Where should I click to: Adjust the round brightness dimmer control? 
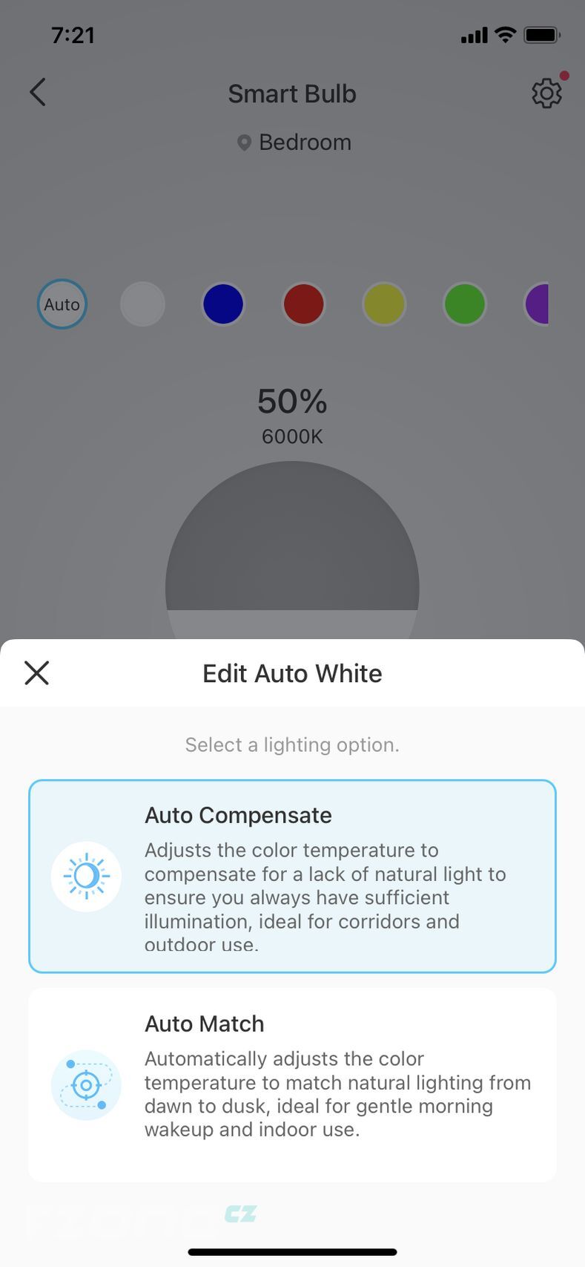292,550
